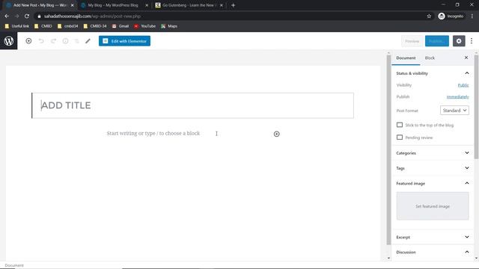Select the Add New Post browser tab
This screenshot has width=479, height=269.
[x=40, y=5]
